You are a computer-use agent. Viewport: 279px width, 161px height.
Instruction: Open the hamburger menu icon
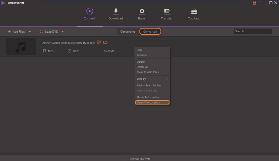pyautogui.click(x=260, y=3)
